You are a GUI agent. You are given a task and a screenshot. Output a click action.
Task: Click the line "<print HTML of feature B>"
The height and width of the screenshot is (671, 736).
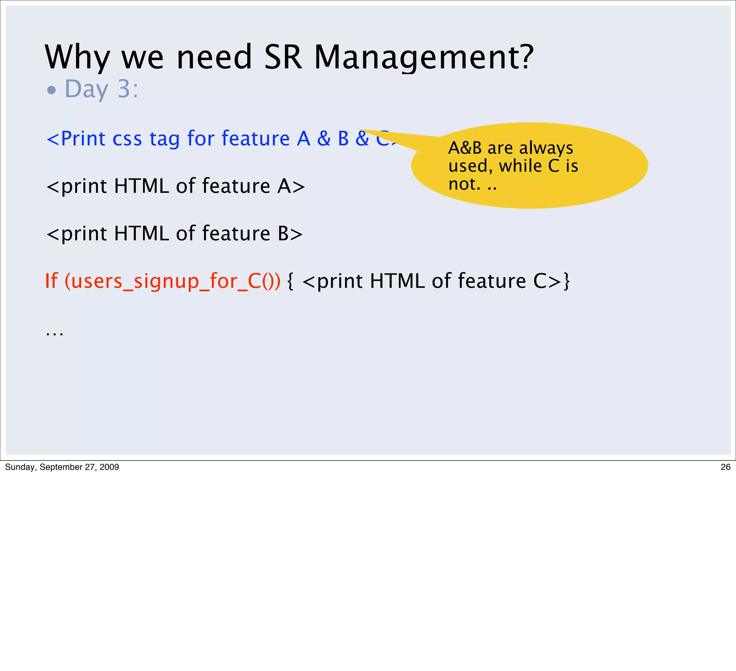coord(175,234)
